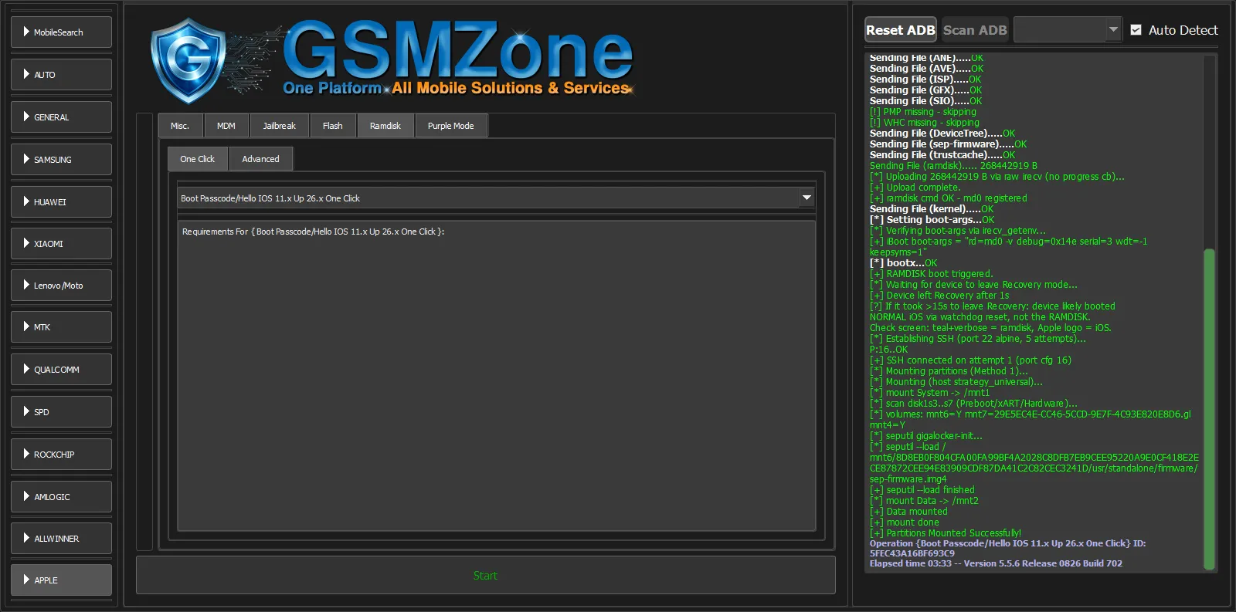Click the 'Requirements For' heading text
This screenshot has width=1236, height=612.
(313, 232)
